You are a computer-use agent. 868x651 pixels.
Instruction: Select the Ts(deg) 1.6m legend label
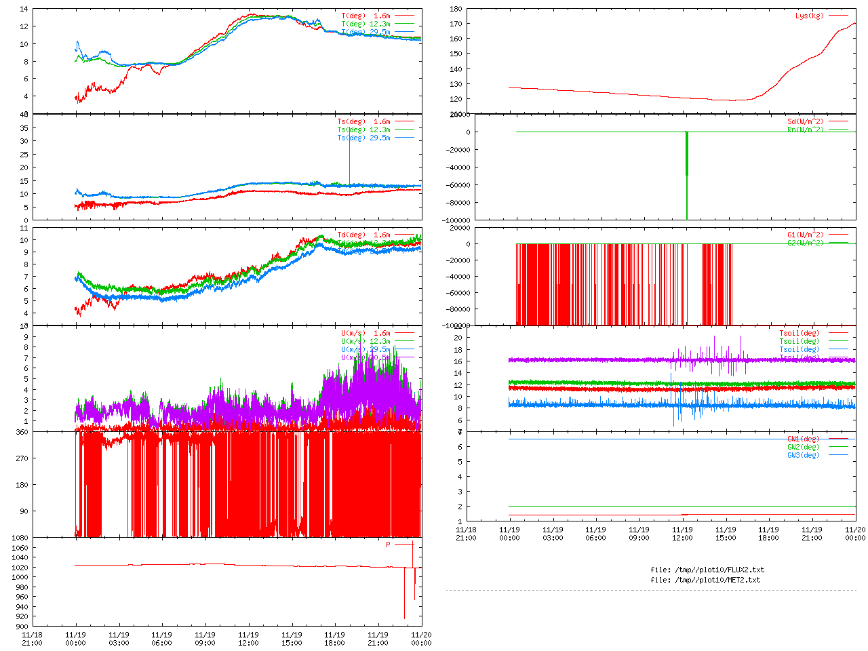[363, 122]
